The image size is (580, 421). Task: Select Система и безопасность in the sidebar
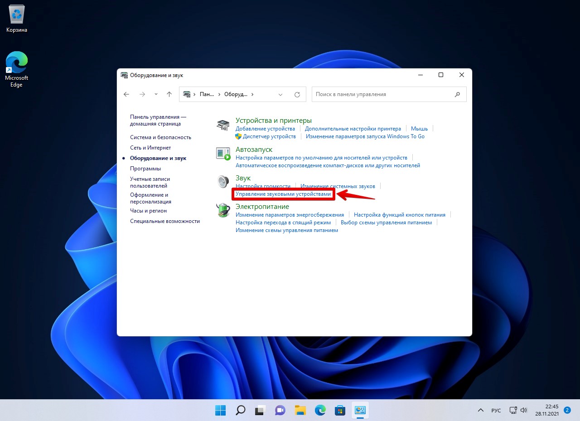point(160,137)
